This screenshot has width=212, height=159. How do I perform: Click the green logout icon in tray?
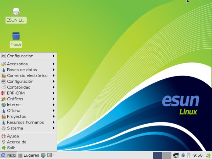pyautogui.click(x=209, y=155)
